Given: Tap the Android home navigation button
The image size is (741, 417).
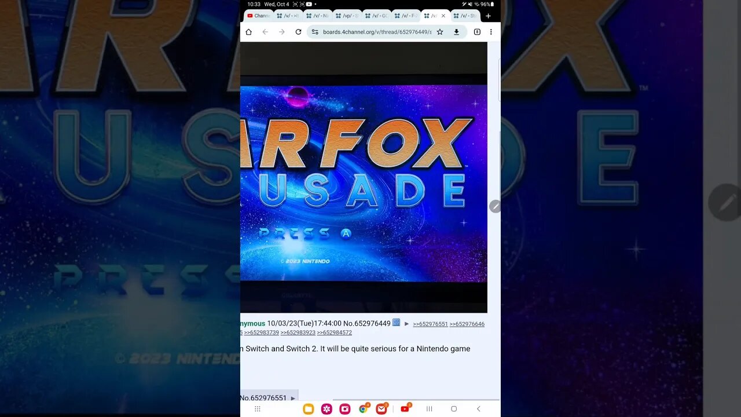Looking at the screenshot, I should click(454, 409).
